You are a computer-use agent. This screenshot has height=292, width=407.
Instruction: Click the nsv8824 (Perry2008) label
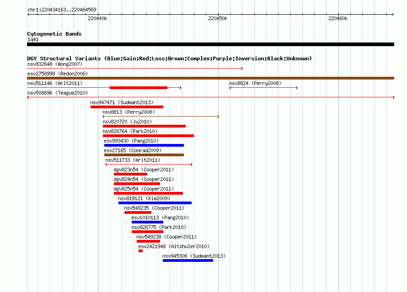(x=255, y=83)
